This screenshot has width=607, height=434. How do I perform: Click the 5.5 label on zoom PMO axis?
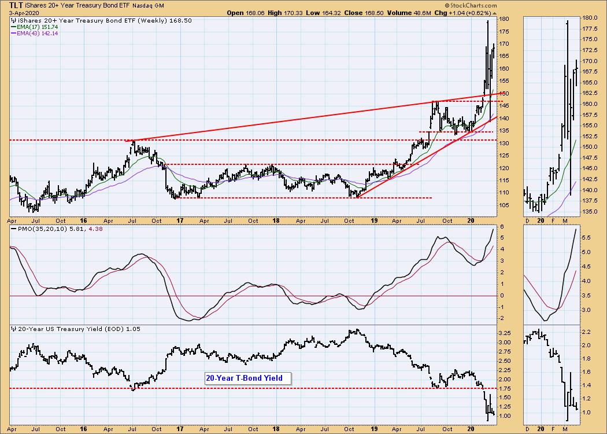click(586, 238)
